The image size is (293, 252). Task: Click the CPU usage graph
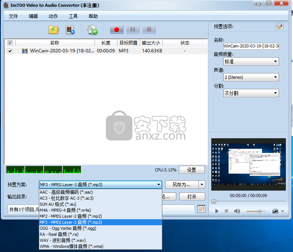(44, 170)
